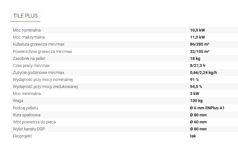Select the Moc minimalna row label
Image resolution: width=238 pixels, height=160 pixels.
[27, 93]
